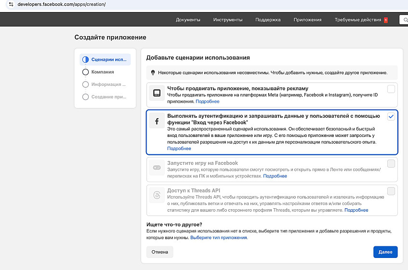Click the Информация step circle icon
The width and height of the screenshot is (408, 270).
point(85,84)
